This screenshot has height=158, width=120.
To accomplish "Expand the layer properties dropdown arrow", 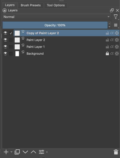I will [47, 152].
